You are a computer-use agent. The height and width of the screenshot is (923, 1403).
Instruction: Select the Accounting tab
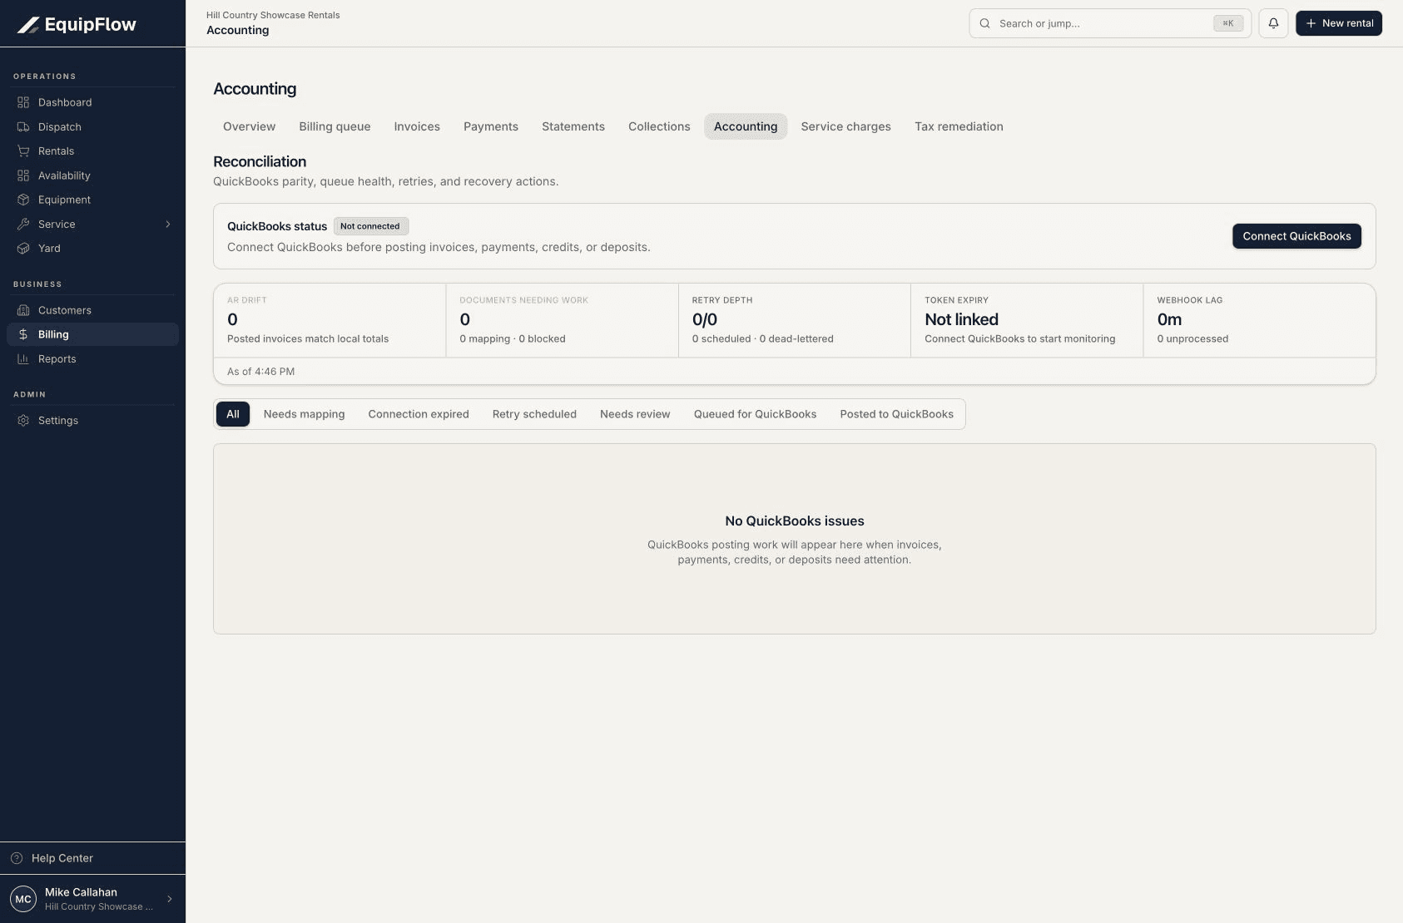coord(746,126)
